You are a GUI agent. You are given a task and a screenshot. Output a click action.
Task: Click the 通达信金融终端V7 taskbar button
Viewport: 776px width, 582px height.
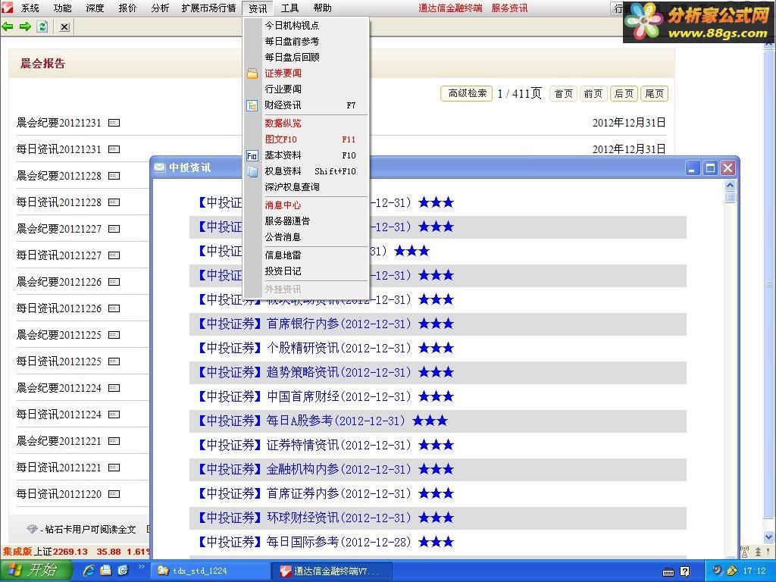(x=333, y=571)
